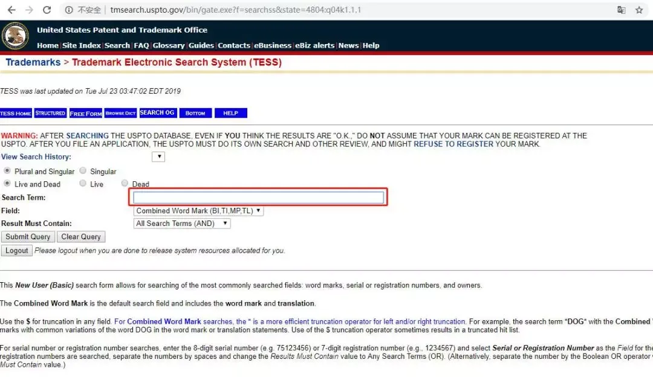This screenshot has width=653, height=377.
Task: Click the REFUSE TO REGISTER link
Action: 453,144
